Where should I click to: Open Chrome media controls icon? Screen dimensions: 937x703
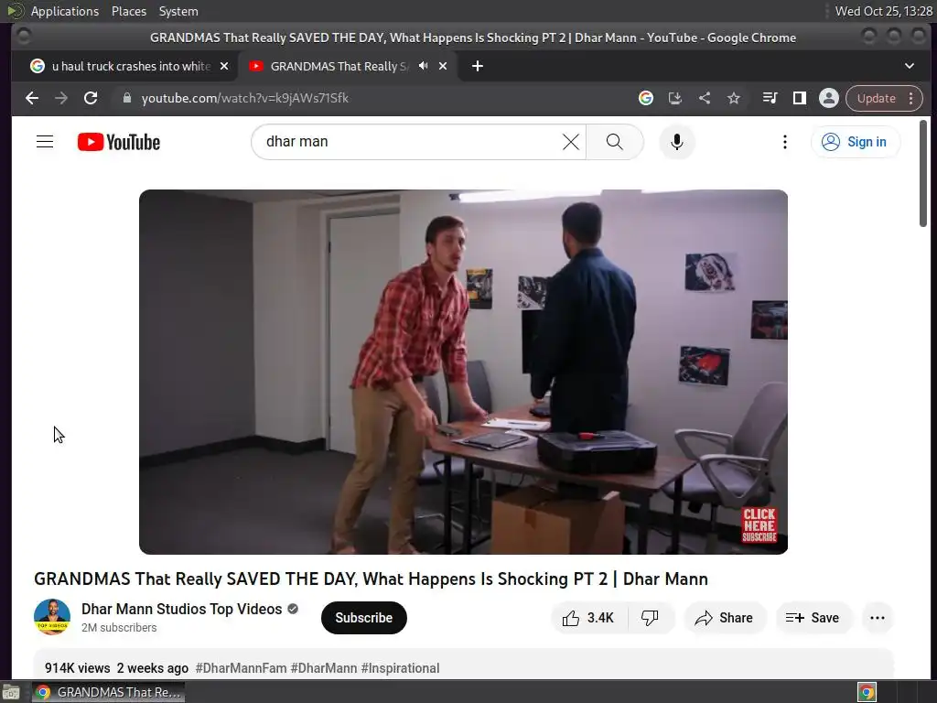[770, 98]
